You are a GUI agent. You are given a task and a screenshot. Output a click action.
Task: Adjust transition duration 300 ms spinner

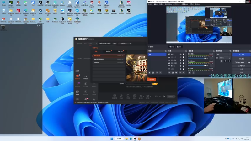(x=225, y=58)
